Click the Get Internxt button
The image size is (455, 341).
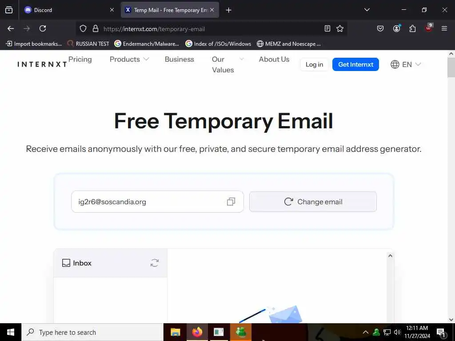(x=355, y=64)
